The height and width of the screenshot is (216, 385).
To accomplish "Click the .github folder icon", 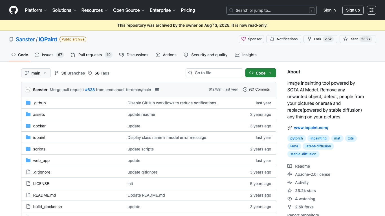I will pos(28,103).
